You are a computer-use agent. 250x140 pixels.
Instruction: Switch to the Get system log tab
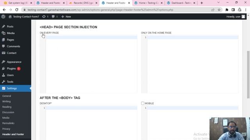(x=18, y=3)
